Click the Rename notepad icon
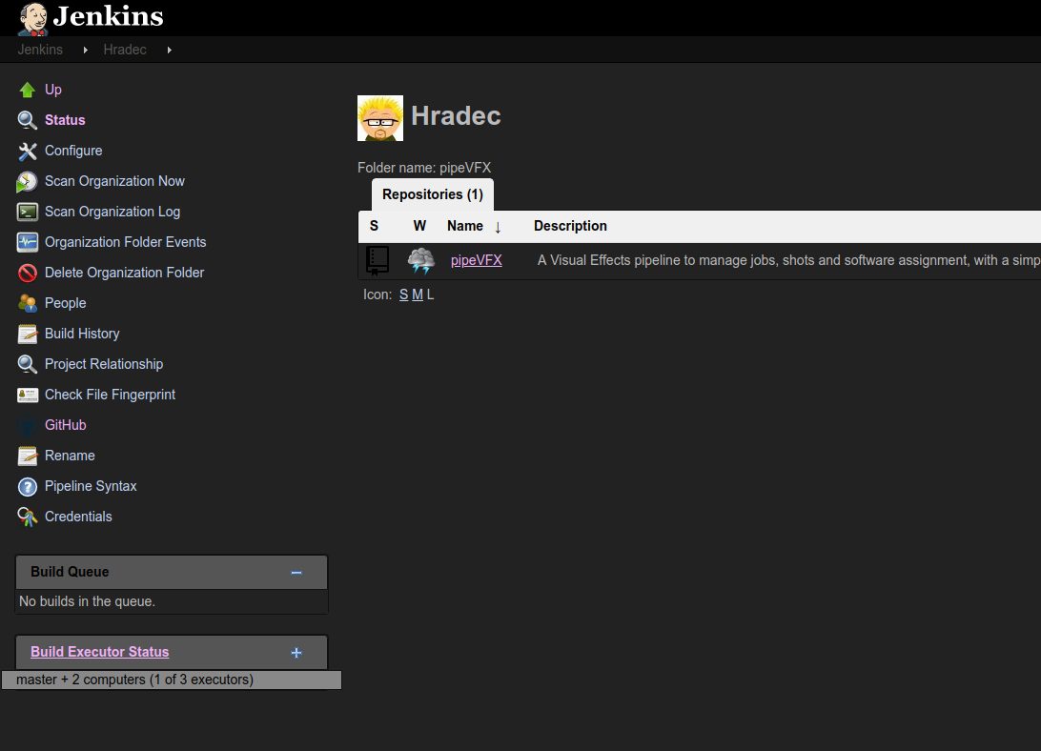The image size is (1041, 751). click(x=28, y=457)
